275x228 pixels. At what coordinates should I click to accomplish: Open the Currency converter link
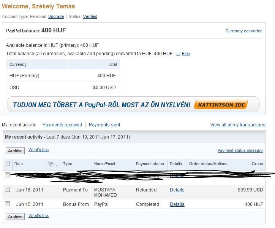(x=243, y=31)
